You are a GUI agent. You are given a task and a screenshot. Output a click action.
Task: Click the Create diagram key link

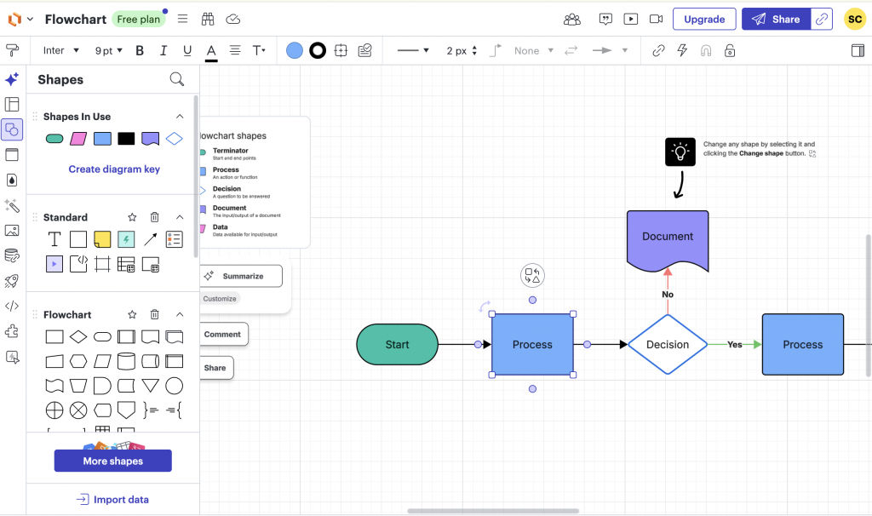112,169
